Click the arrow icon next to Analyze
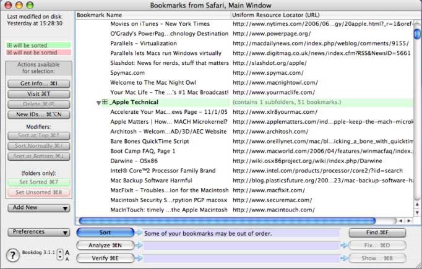This screenshot has height=269, width=422. [x=139, y=246]
